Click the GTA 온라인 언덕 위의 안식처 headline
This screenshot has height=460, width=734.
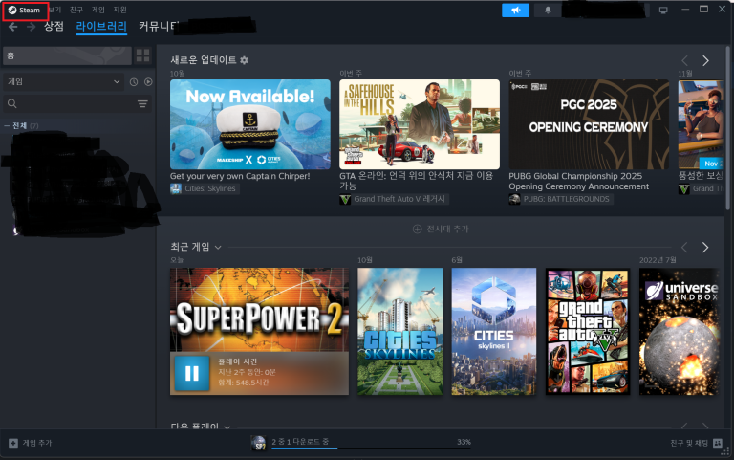[x=416, y=181]
